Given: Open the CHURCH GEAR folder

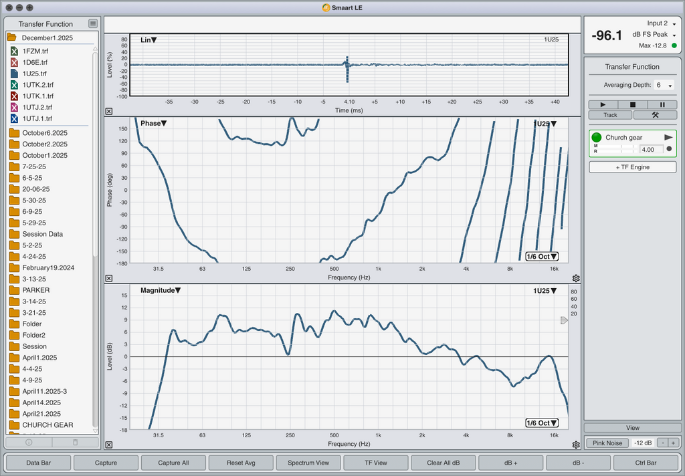Looking at the screenshot, I should click(47, 425).
